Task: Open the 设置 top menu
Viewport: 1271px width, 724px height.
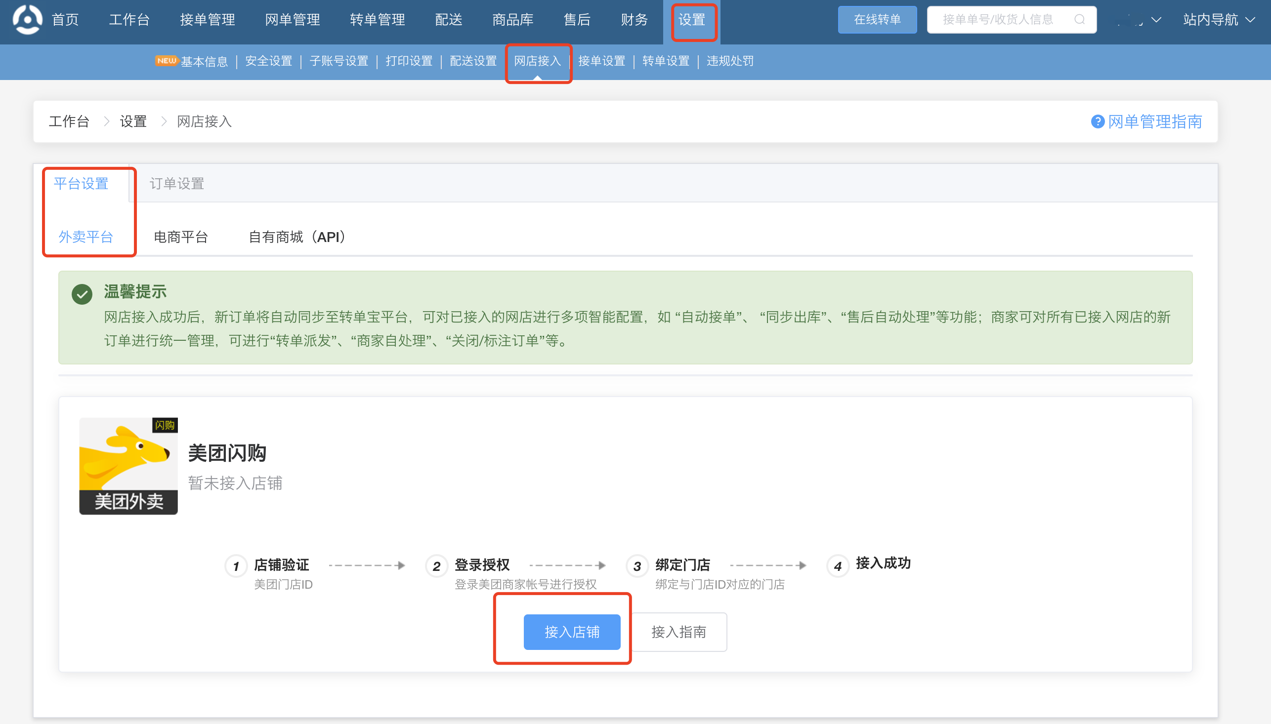Action: (x=691, y=20)
